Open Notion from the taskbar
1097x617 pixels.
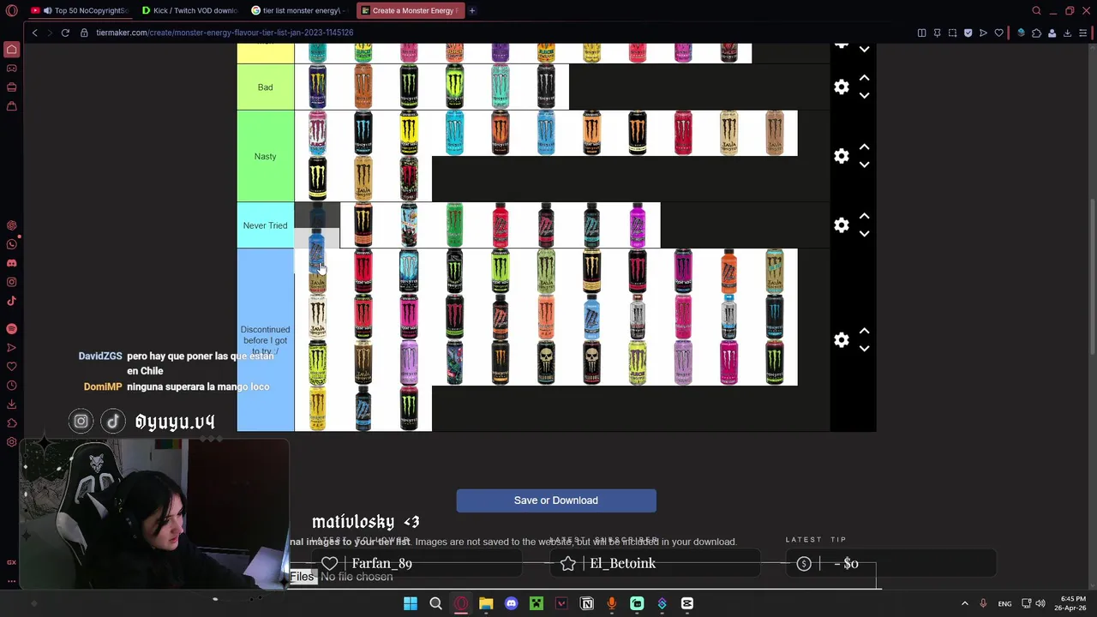pyautogui.click(x=587, y=604)
